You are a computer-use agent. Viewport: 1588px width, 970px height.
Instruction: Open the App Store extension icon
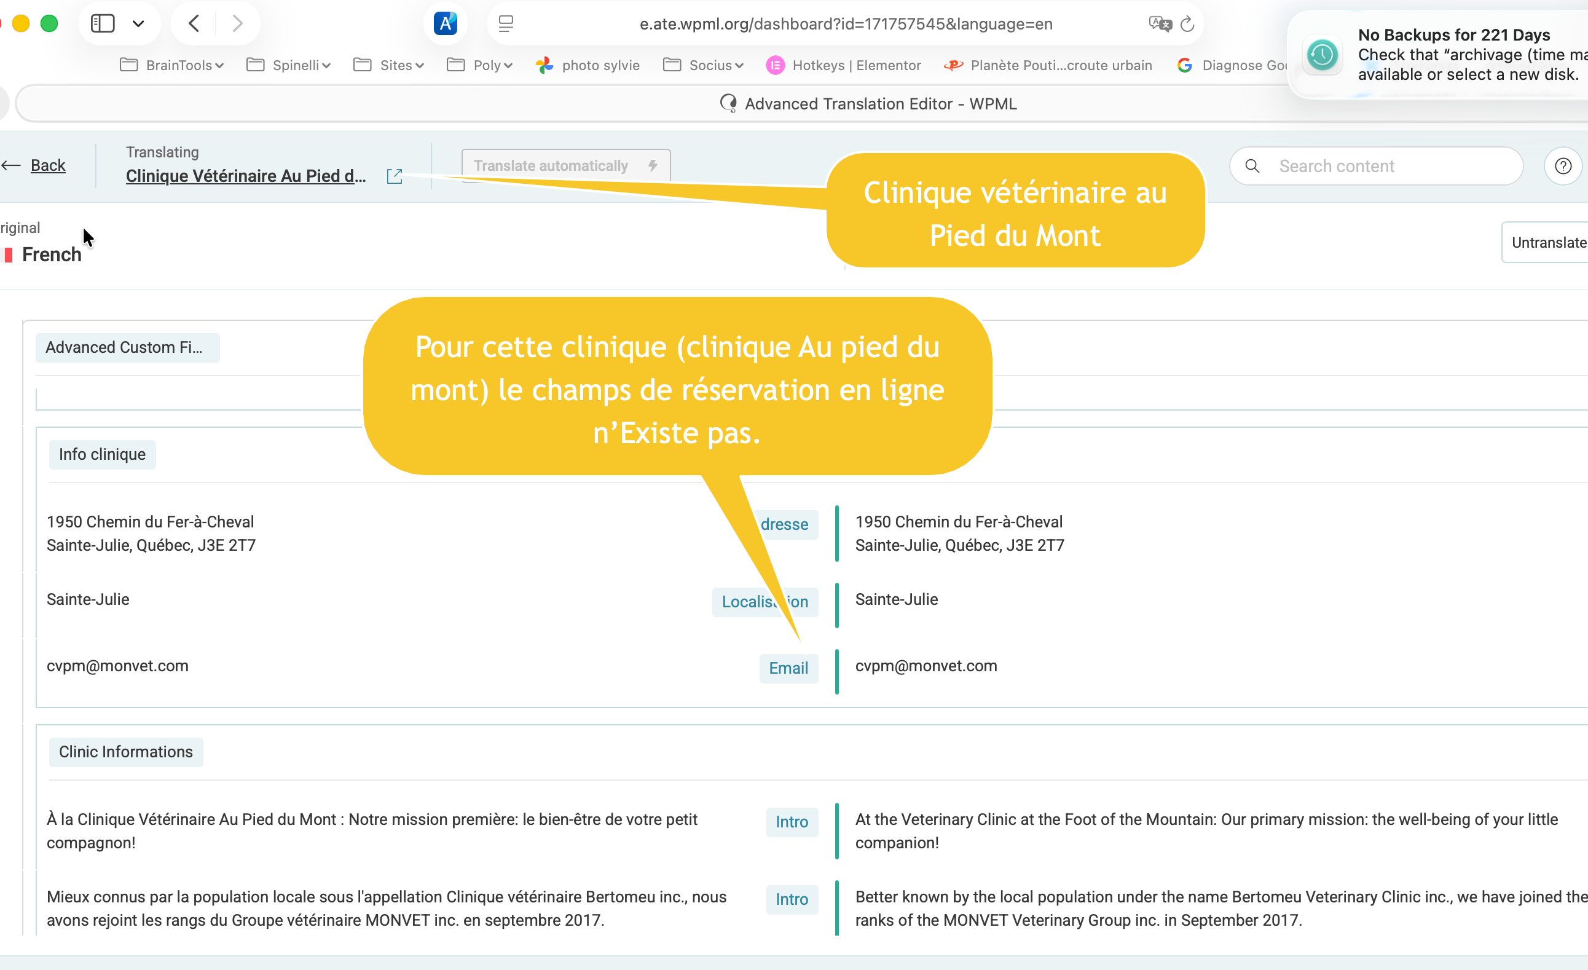tap(445, 24)
